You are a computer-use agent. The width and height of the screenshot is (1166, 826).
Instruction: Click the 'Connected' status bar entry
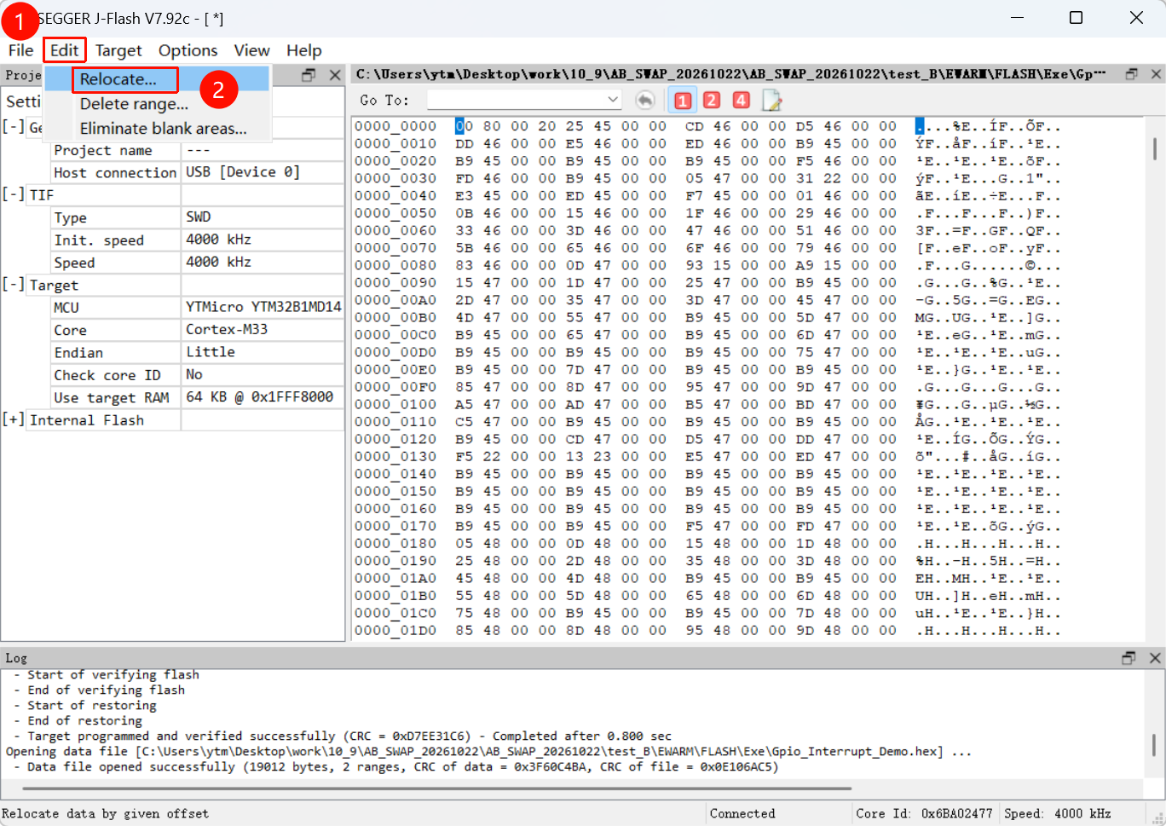(742, 813)
